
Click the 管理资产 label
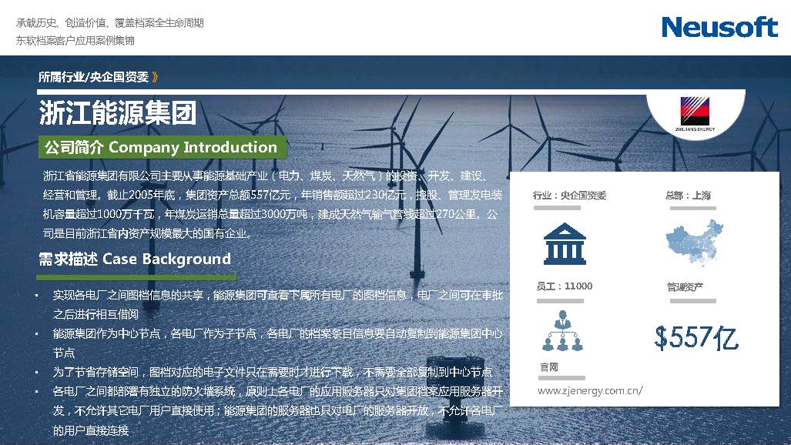[685, 287]
